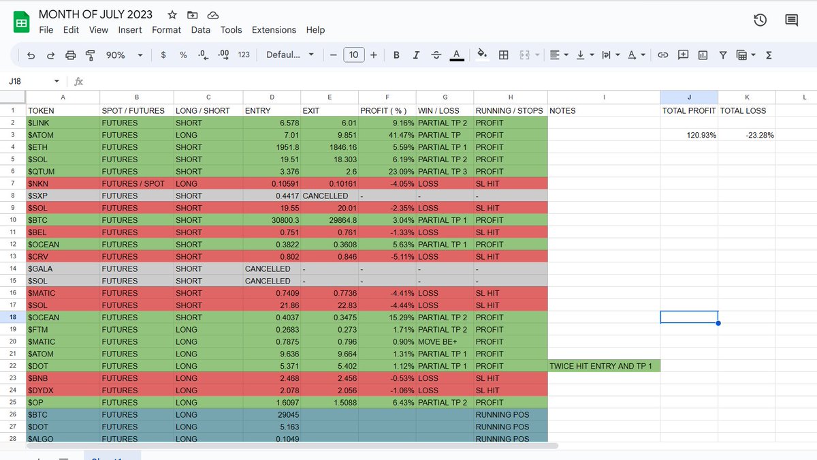Click the horizontal scrollbar
The image size is (817, 460).
[x=292, y=446]
